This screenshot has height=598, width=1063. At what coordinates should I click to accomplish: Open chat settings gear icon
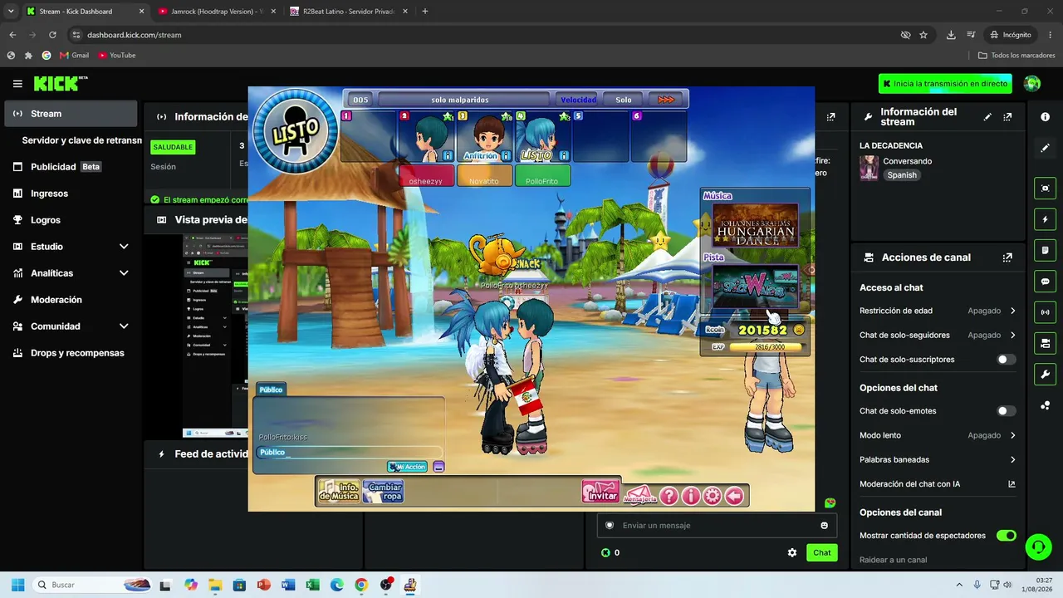[792, 552]
